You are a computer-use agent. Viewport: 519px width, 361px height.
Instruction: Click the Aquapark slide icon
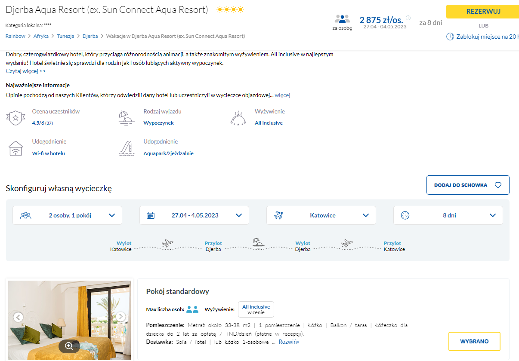point(127,148)
